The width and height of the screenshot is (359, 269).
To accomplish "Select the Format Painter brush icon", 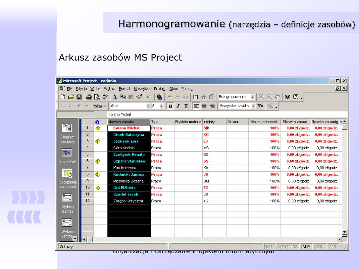I will (139, 97).
